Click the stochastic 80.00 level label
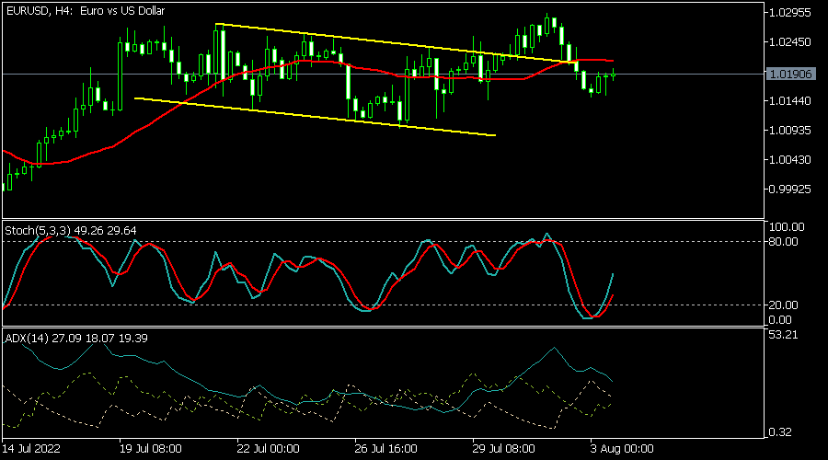This screenshot has width=828, height=460. click(784, 242)
